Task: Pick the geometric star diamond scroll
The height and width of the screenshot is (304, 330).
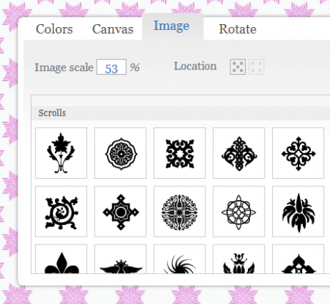Action: 120,212
